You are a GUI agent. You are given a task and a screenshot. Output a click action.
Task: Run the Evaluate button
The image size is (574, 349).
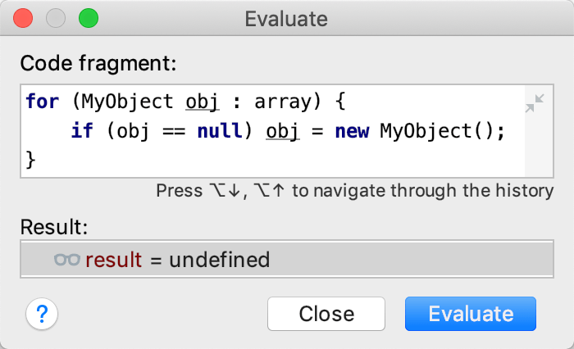471,314
